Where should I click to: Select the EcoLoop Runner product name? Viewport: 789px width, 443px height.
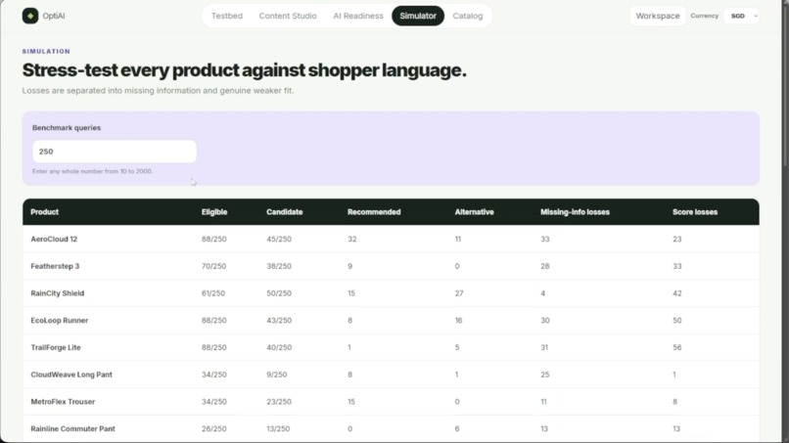click(60, 321)
